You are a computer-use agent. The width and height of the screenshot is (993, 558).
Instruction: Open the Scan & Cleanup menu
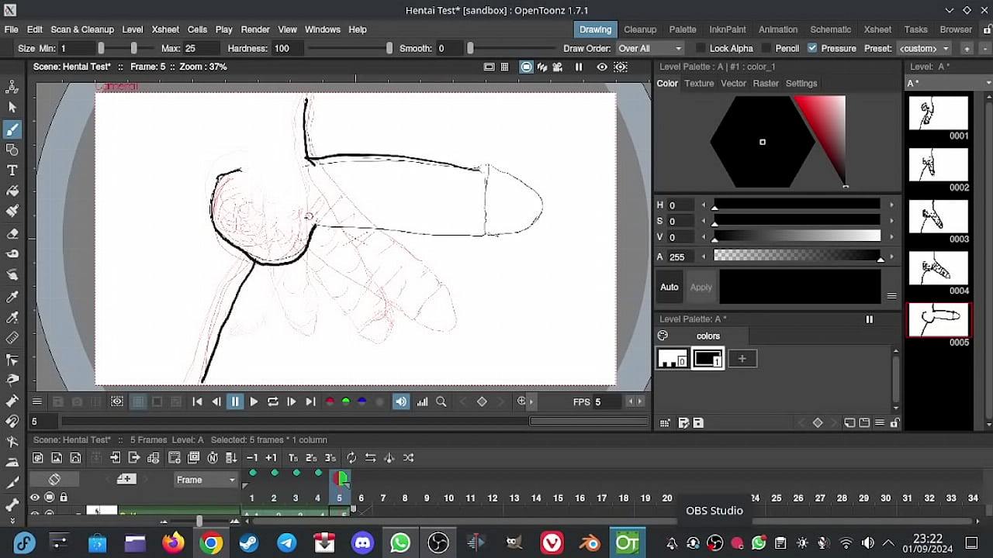[82, 29]
